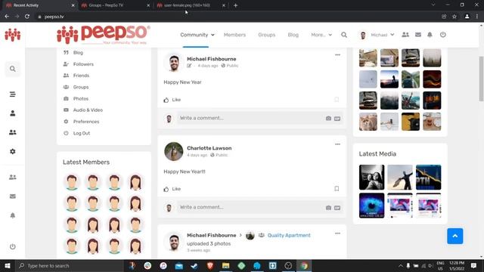Viewport: 484px width, 272px height.
Task: Go to Groups tab in top navigation
Action: point(267,35)
